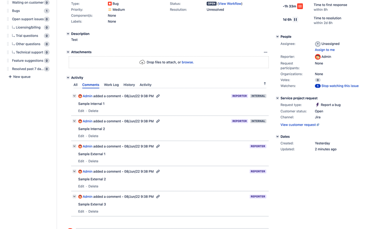Open the attachments more options (three dots)
This screenshot has height=229, width=374.
265,52
